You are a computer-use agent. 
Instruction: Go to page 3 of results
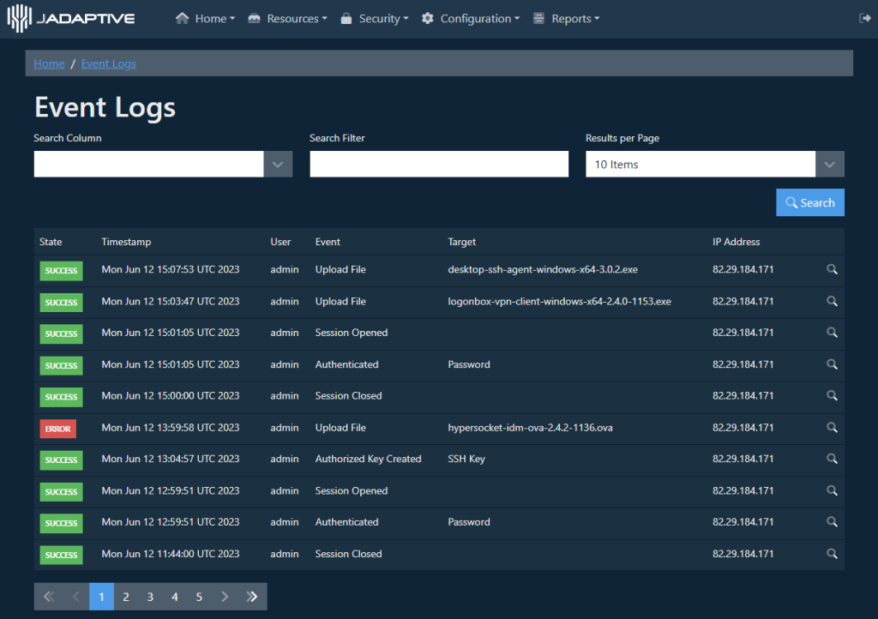click(150, 596)
